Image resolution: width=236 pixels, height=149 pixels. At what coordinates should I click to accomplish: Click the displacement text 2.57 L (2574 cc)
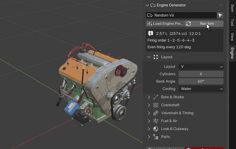click(171, 33)
